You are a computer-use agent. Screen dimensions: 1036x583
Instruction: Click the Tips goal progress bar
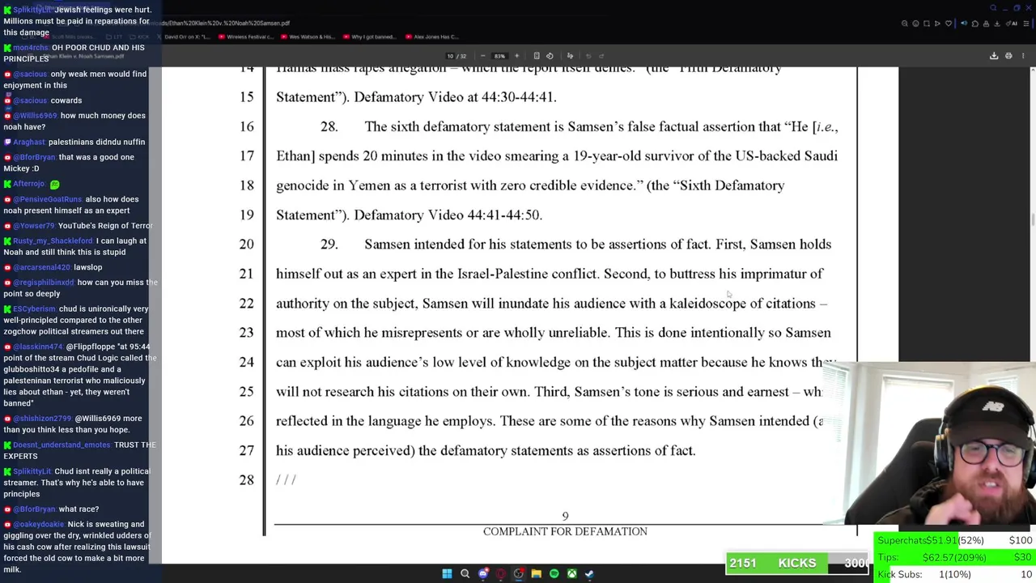click(x=955, y=557)
